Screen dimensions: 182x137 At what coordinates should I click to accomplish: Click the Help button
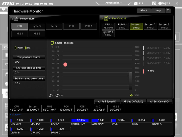tap(158, 10)
